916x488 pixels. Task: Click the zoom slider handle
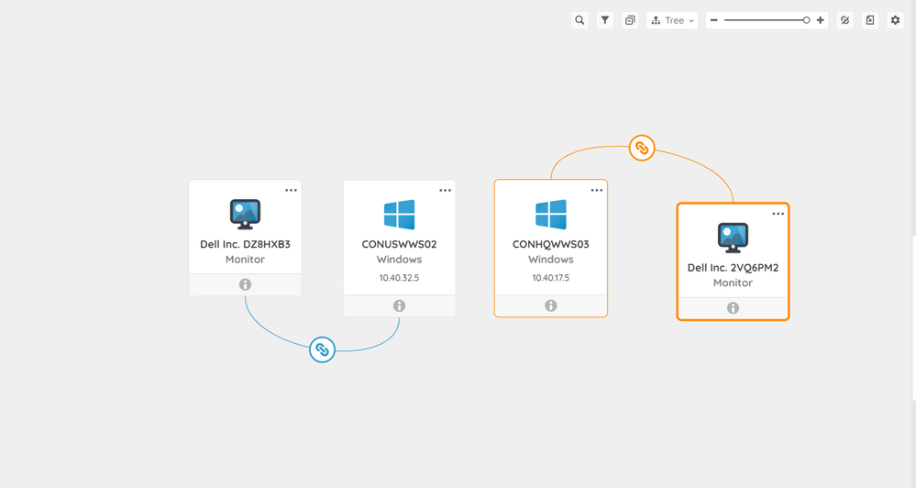pos(806,20)
